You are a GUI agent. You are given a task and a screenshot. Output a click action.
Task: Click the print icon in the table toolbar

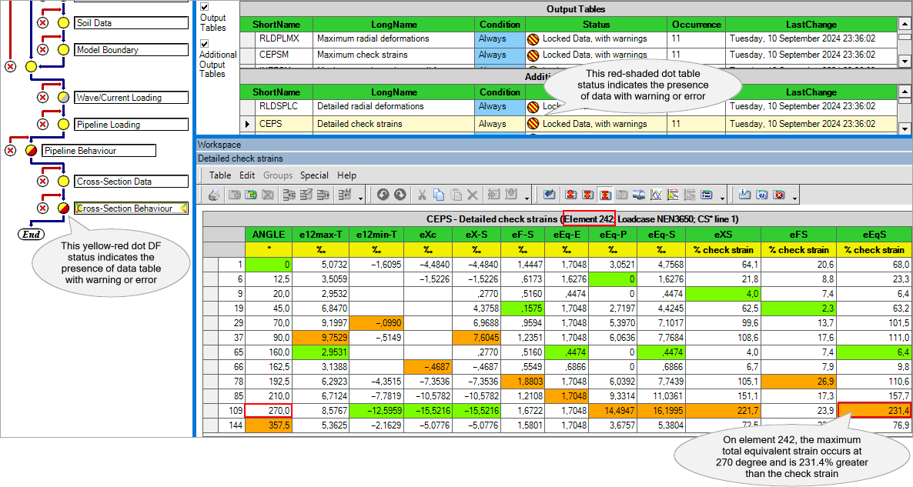point(214,195)
